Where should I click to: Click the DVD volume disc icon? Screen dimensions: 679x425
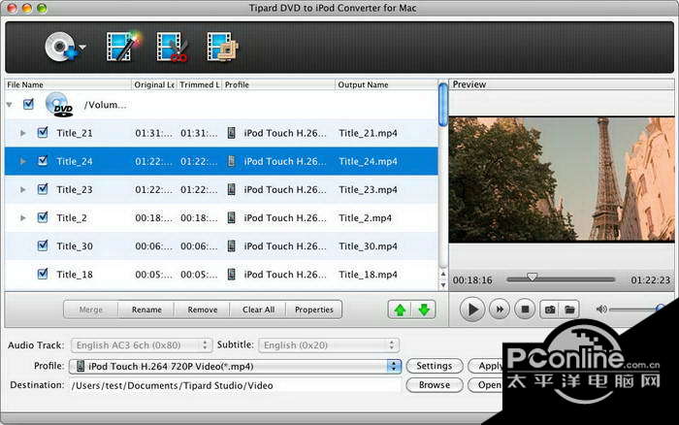point(59,105)
